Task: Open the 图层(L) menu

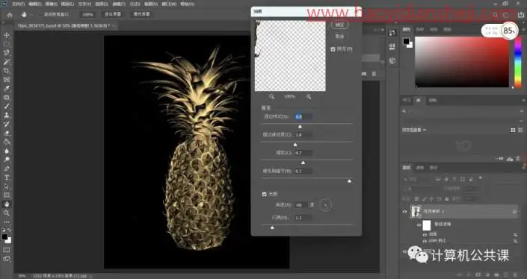Action: (x=67, y=4)
